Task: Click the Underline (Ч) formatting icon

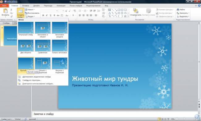Action: [x=50, y=15]
